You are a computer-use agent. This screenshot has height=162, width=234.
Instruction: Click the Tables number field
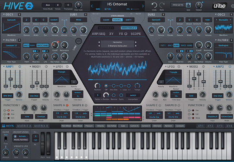coord(97,95)
